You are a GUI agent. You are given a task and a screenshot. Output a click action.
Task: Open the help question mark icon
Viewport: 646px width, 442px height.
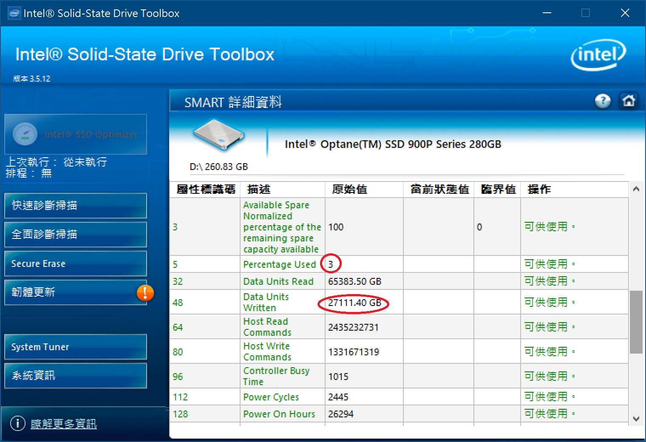pos(603,101)
